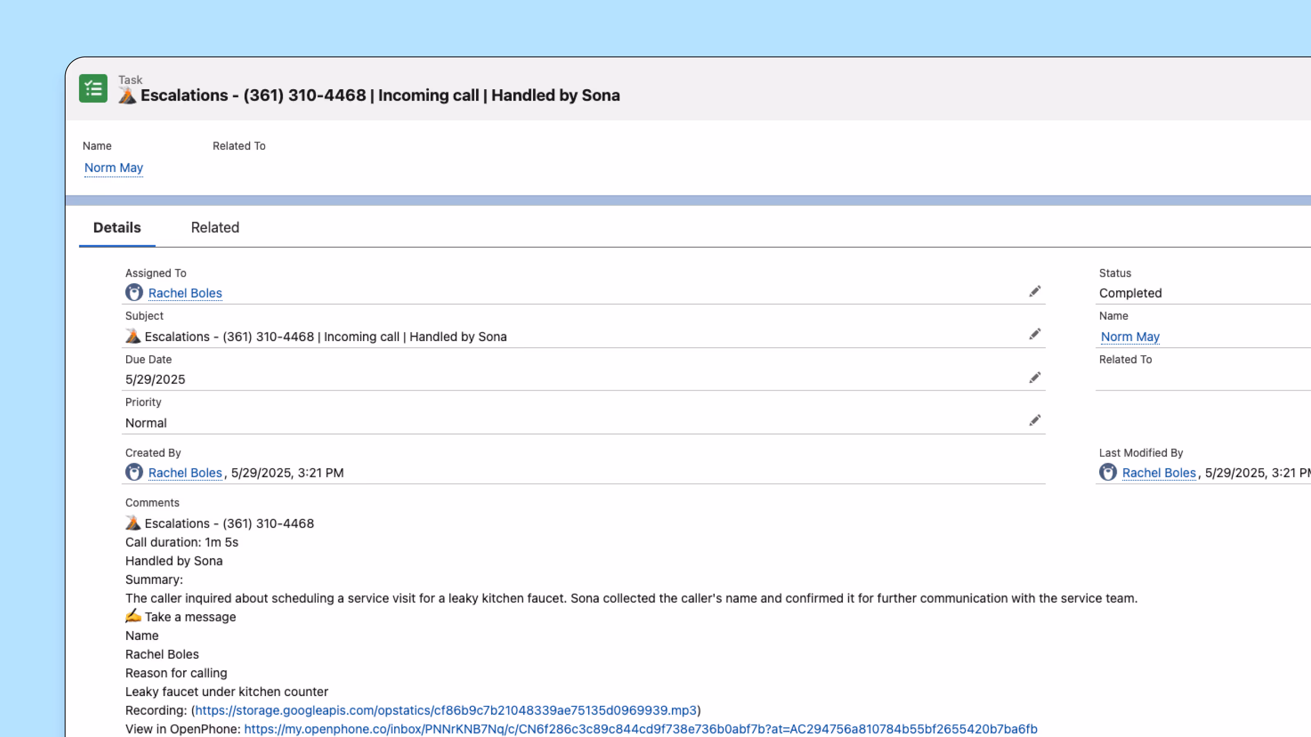Open the googleapis recording mp3 link
The image size is (1311, 737).
tap(445, 710)
